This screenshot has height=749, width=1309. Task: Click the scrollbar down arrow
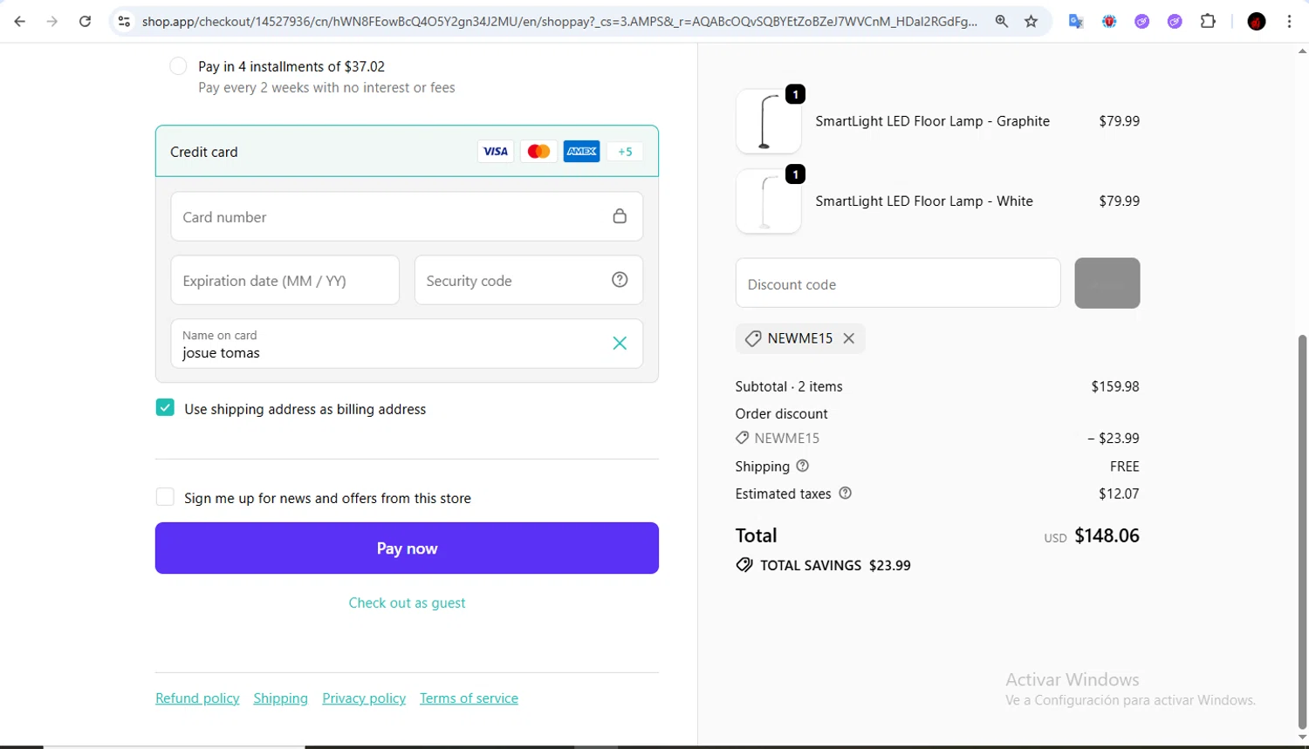click(x=1303, y=738)
